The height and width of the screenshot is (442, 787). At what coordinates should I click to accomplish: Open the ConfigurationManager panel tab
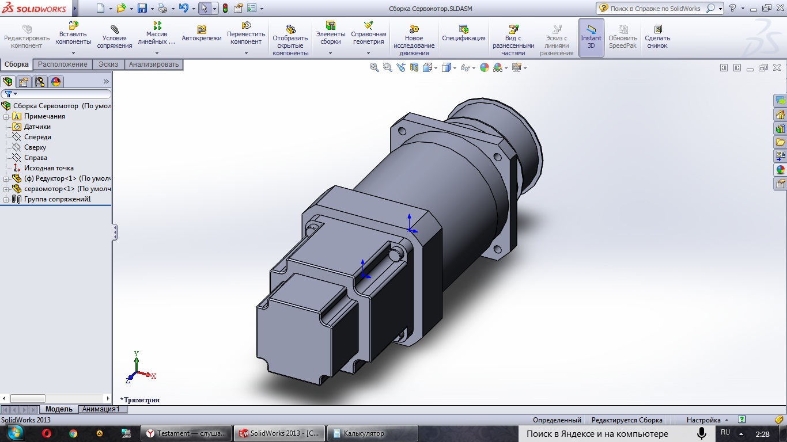click(x=40, y=82)
